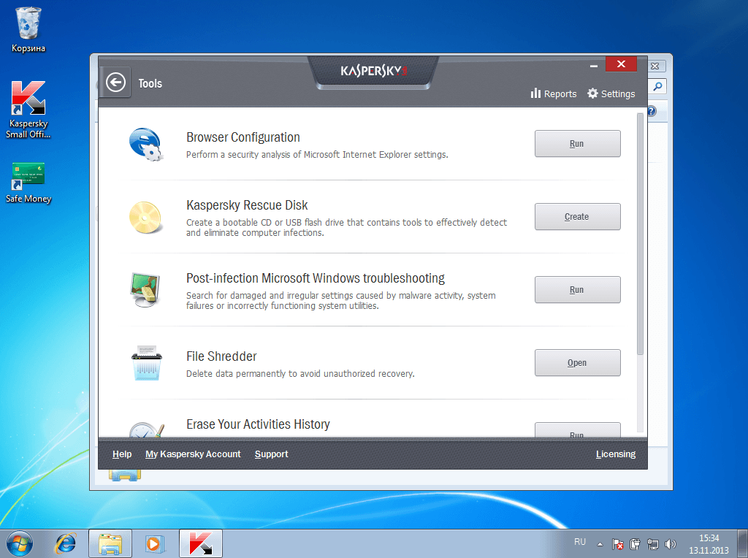Screen dimensions: 748x558
Task: Click the Post-infection troubleshooting monitor icon
Action: coord(145,290)
